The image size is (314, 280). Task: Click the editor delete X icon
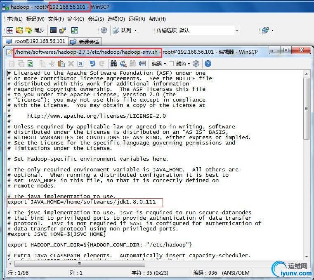tap(71, 64)
